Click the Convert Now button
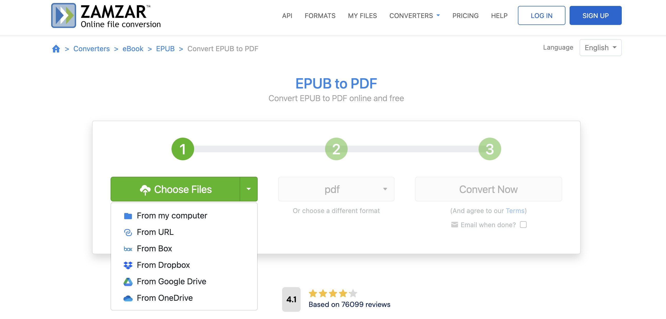Viewport: 666px width, 319px height. coord(488,189)
